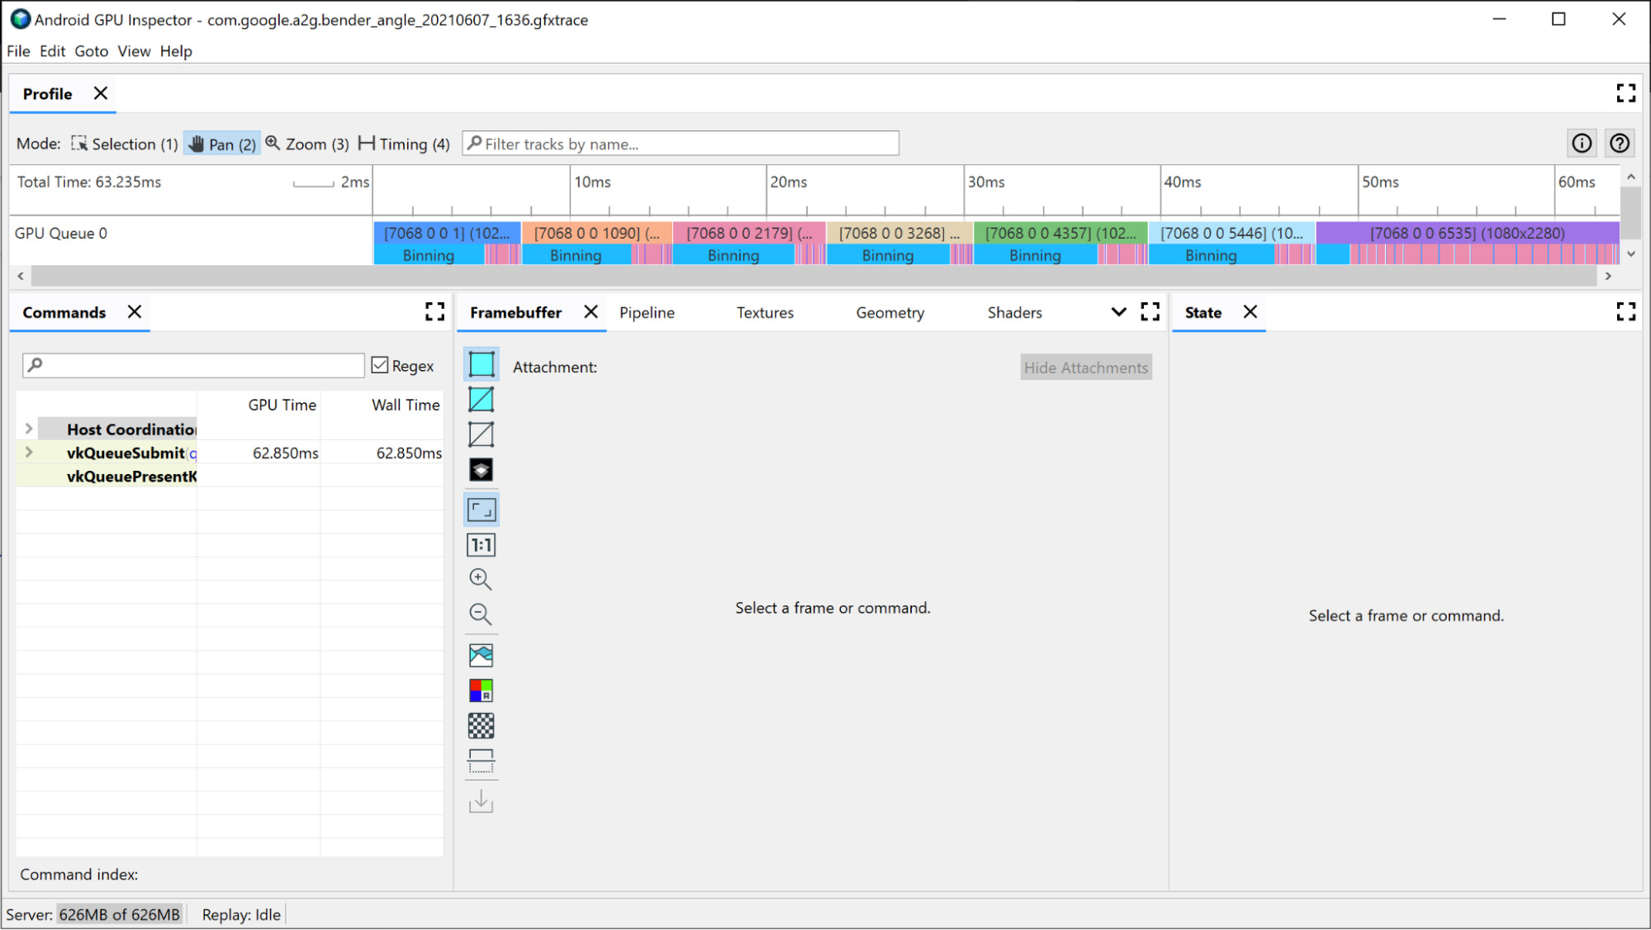The image size is (1651, 930).
Task: Expand the vkQueueSubmit command tree item
Action: (27, 453)
